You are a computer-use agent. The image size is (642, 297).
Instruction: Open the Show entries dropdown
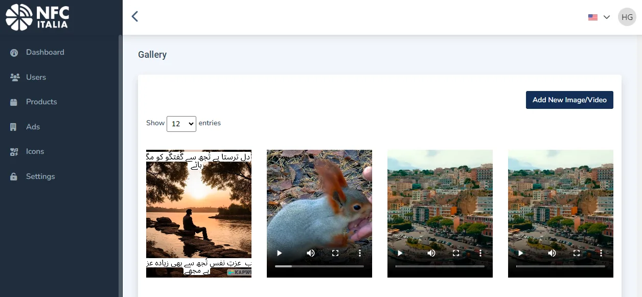pyautogui.click(x=181, y=124)
